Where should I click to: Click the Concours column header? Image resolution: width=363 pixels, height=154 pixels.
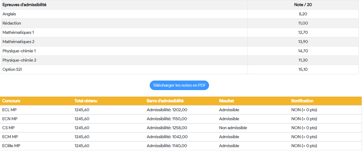11,101
